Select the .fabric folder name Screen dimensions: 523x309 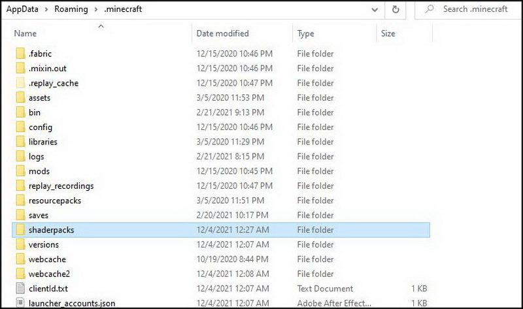click(x=40, y=54)
